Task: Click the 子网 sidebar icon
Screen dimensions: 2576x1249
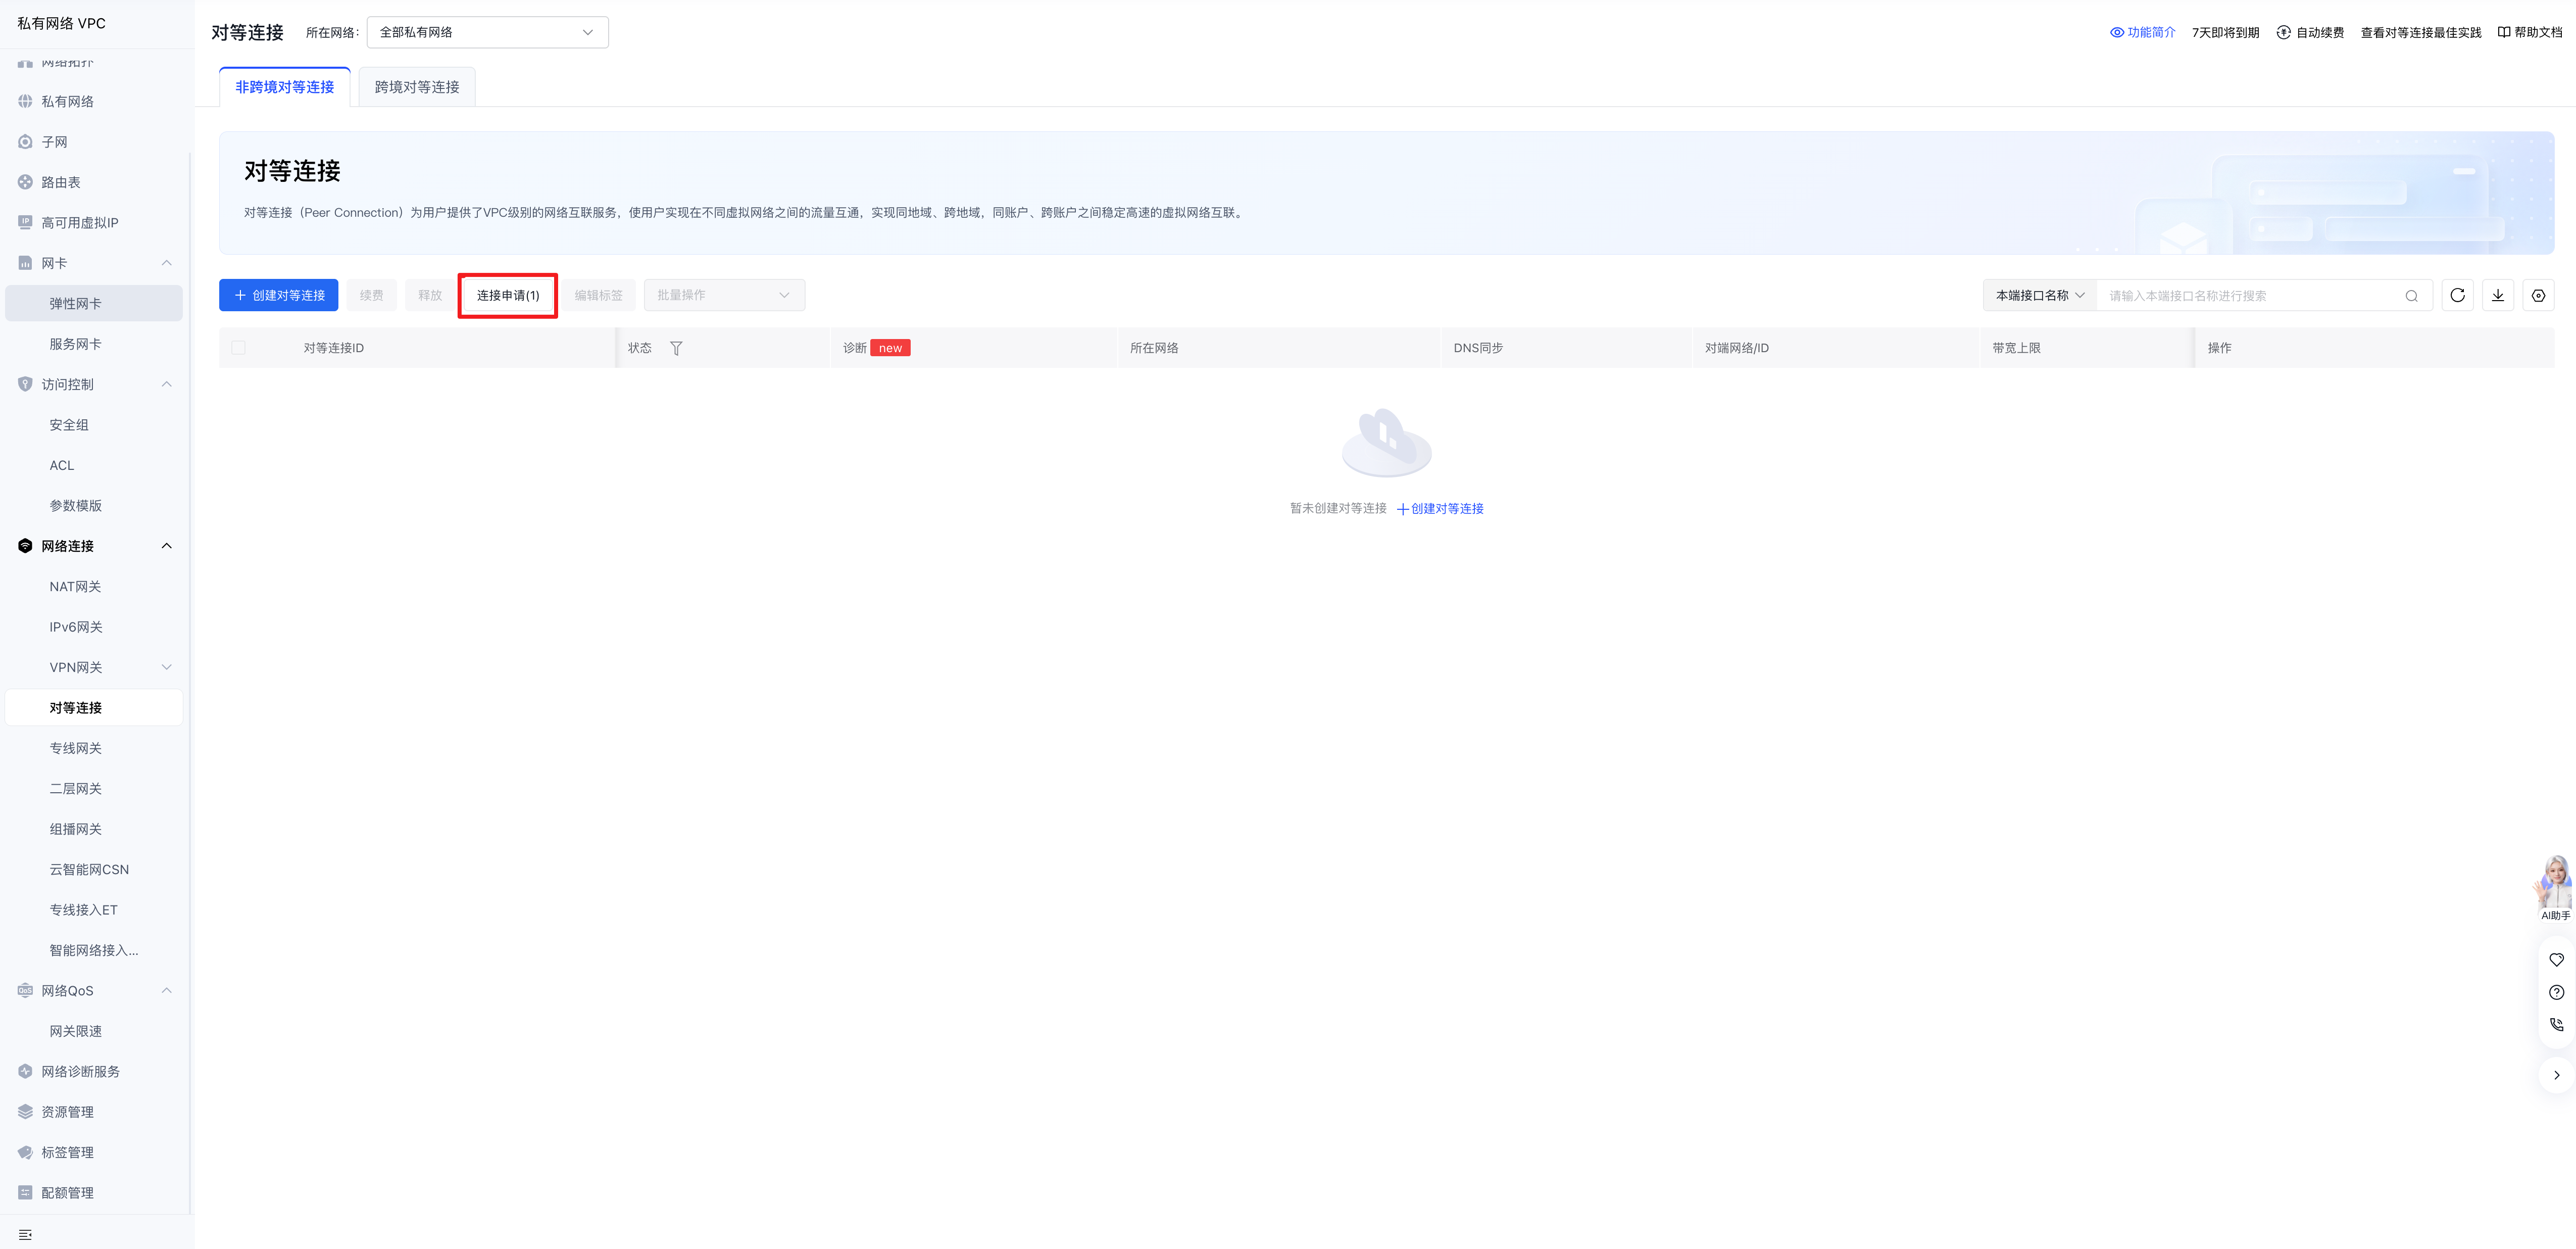Action: [25, 142]
